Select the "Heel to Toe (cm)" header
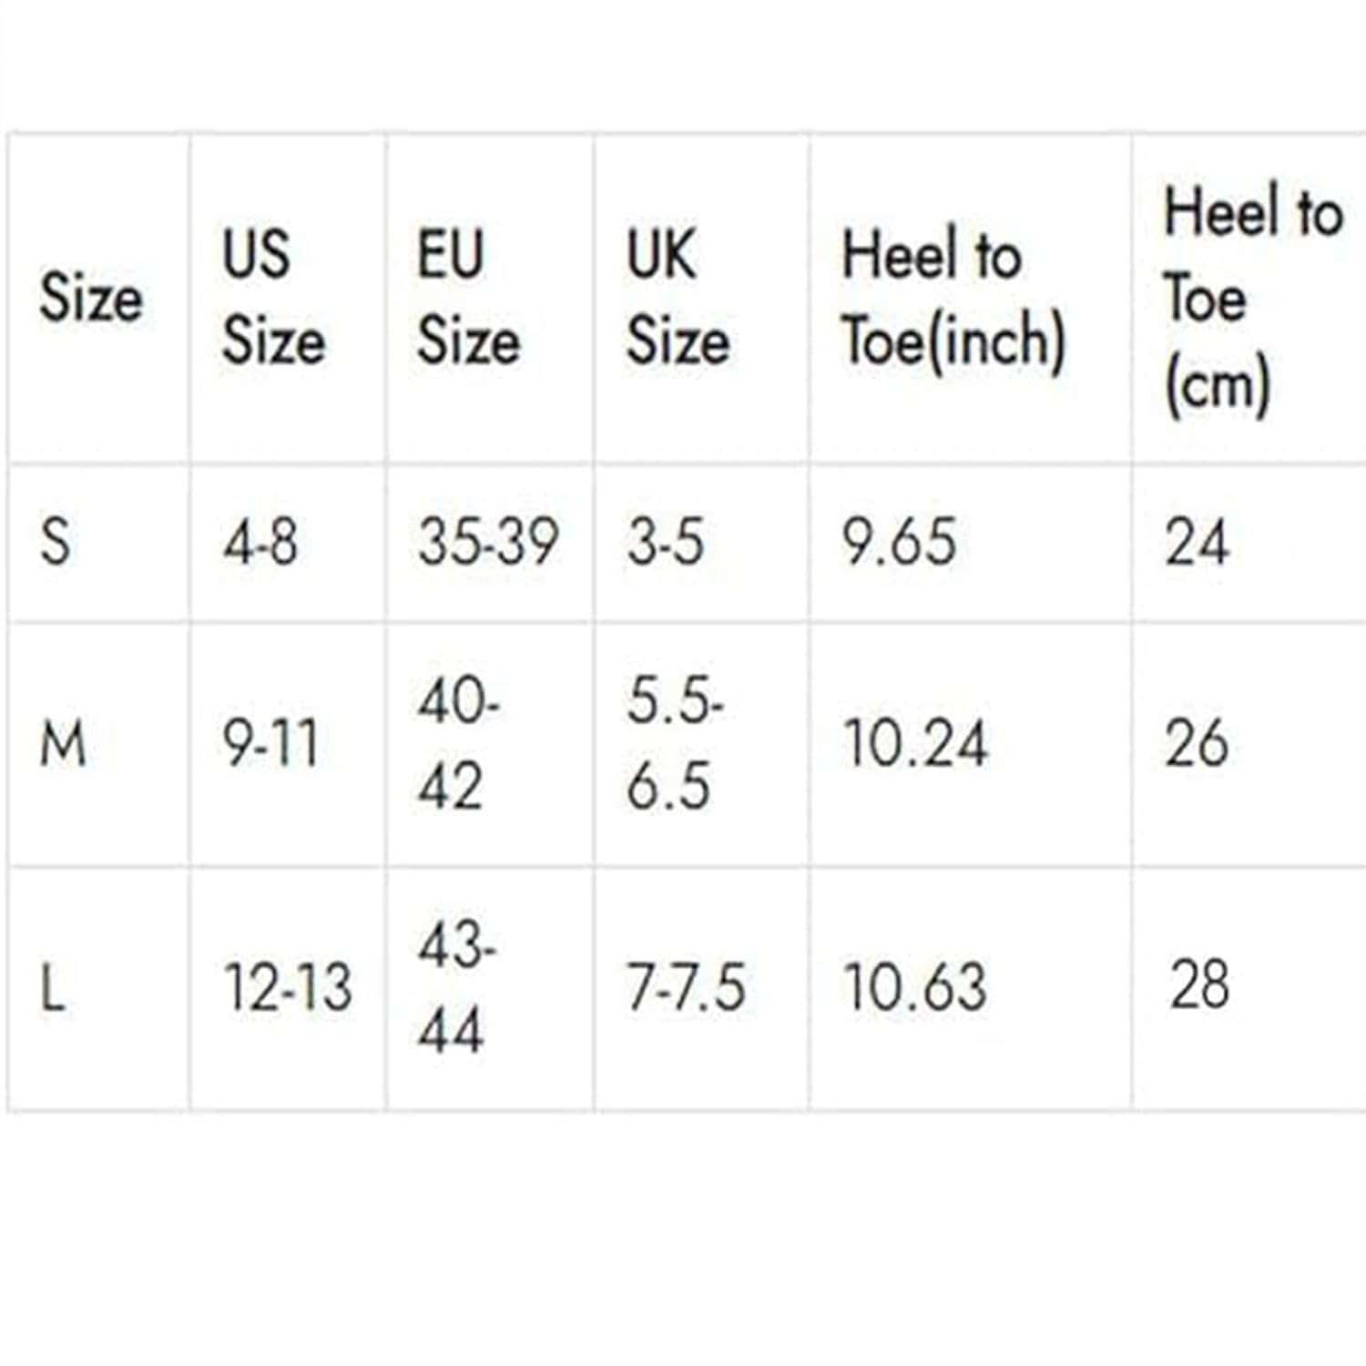This screenshot has height=1366, width=1366. (1252, 298)
